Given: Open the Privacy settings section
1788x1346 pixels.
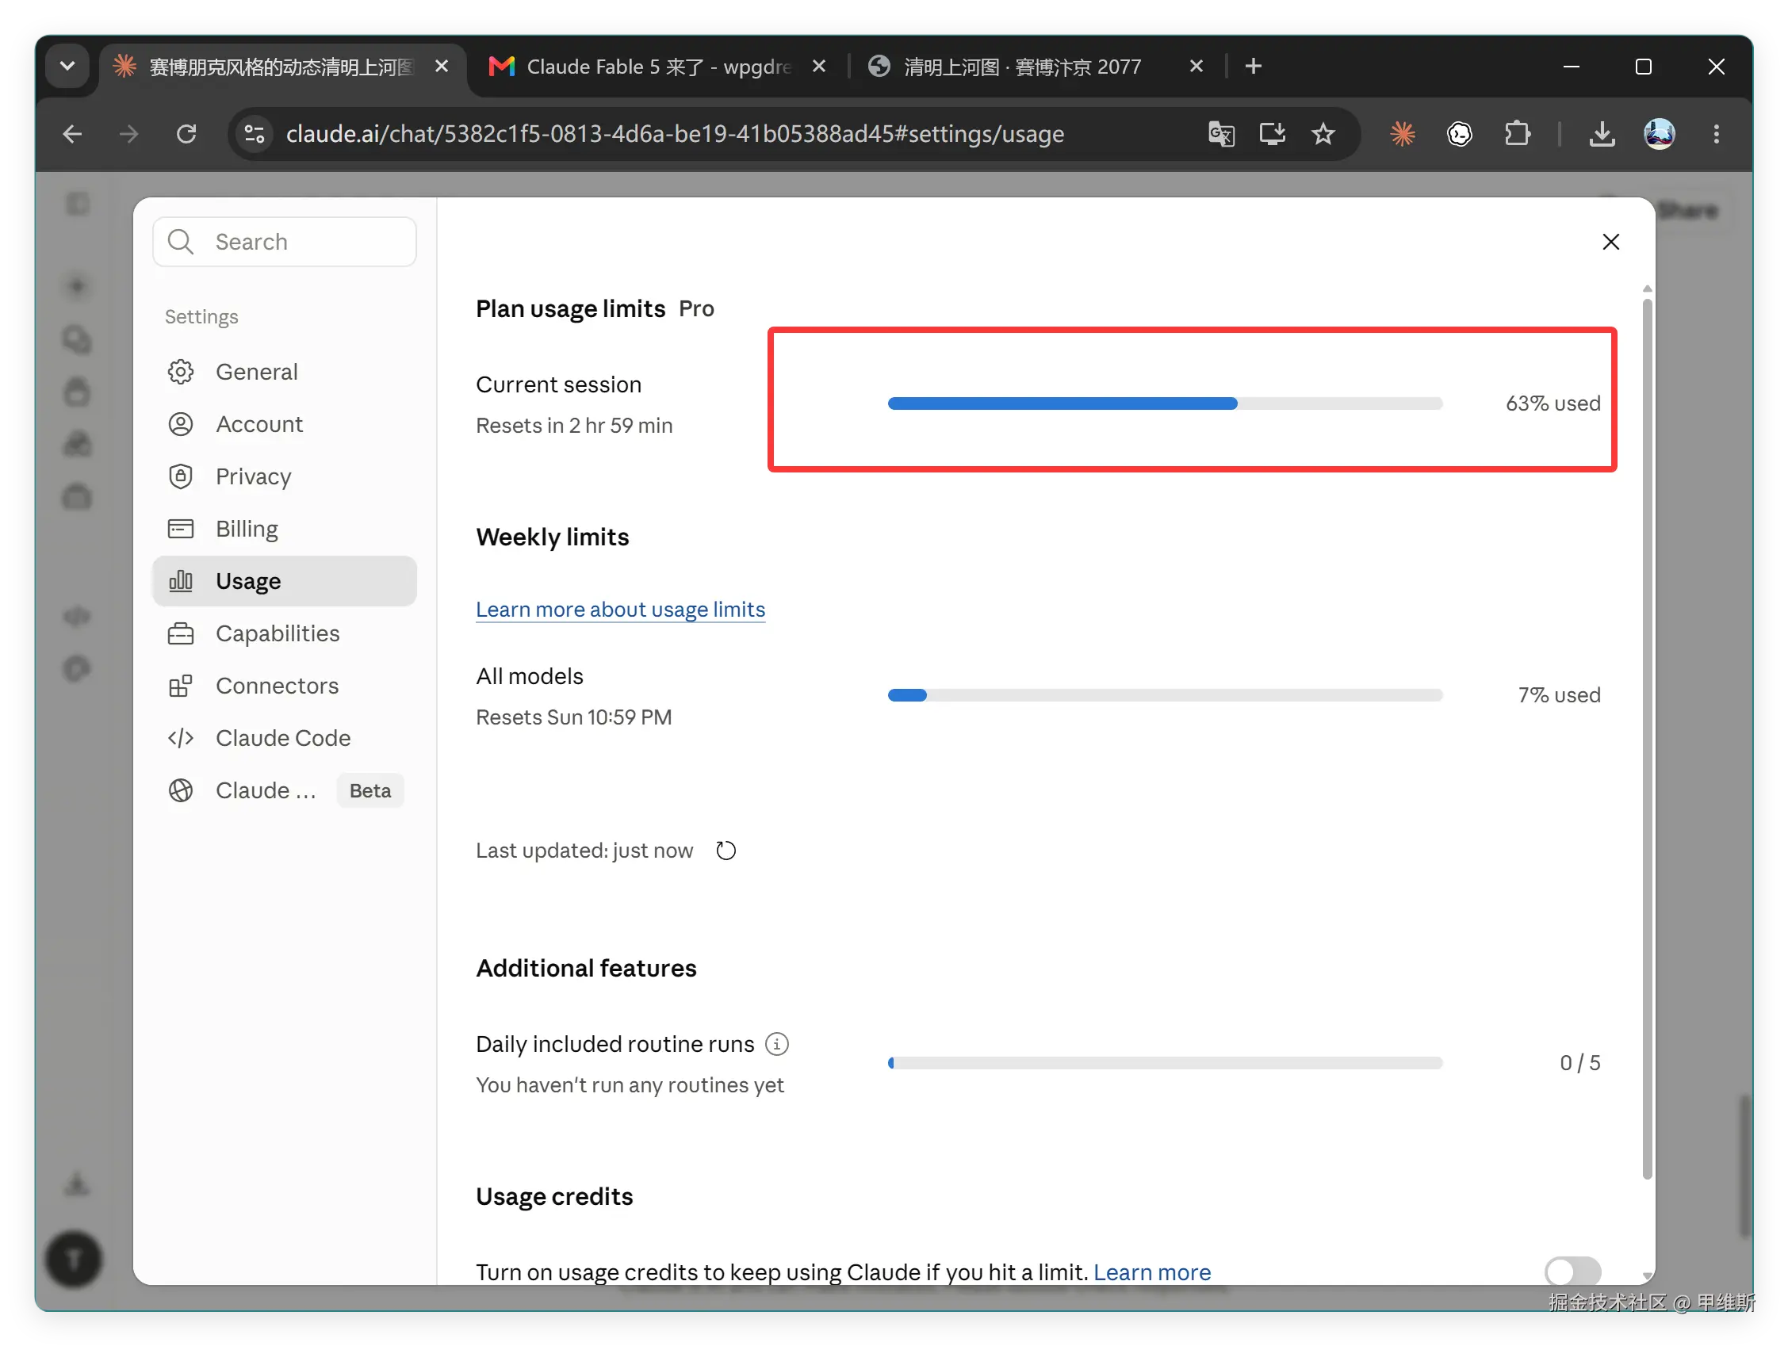Looking at the screenshot, I should click(285, 476).
